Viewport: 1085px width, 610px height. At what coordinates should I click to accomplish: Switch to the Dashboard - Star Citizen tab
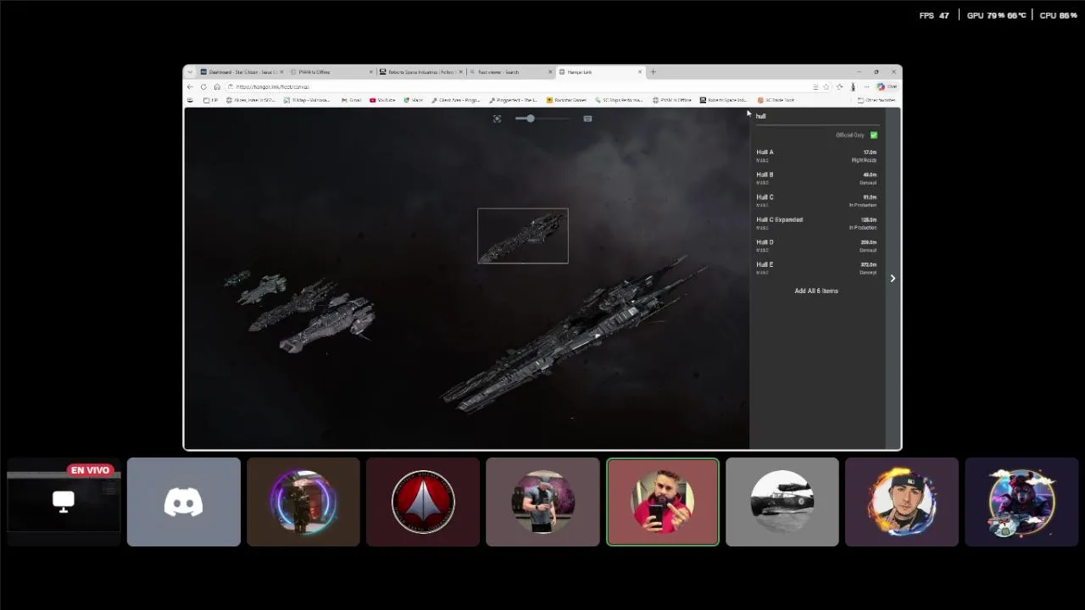click(242, 72)
